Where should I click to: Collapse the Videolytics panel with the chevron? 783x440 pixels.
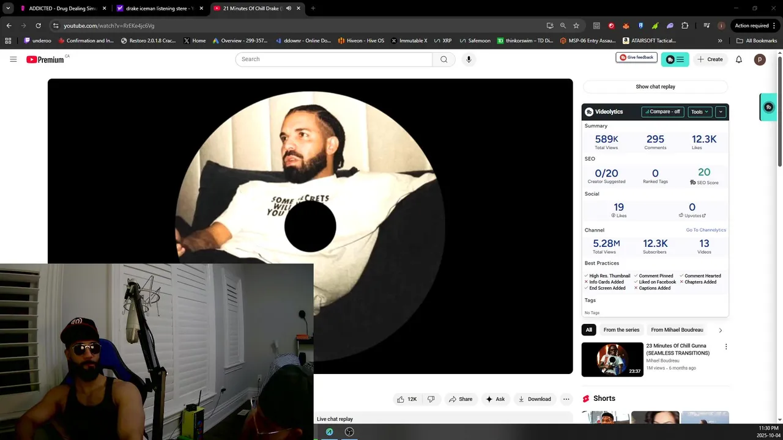(721, 112)
